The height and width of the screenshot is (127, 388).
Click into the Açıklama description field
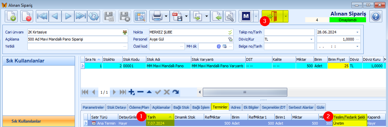pos(78,39)
